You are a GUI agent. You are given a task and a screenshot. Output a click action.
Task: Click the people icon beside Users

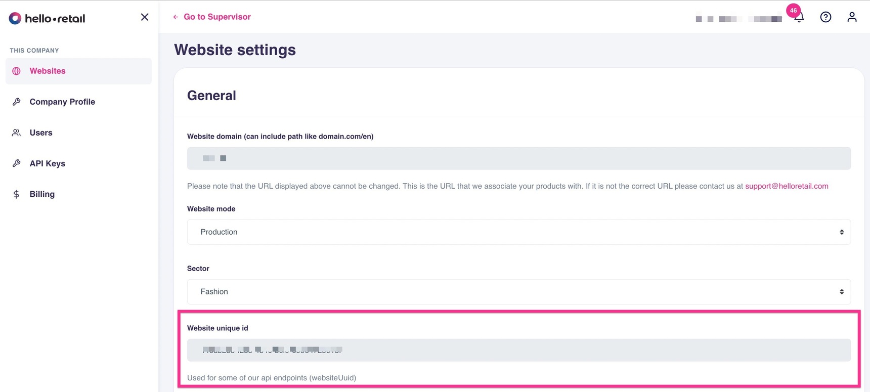coord(17,133)
